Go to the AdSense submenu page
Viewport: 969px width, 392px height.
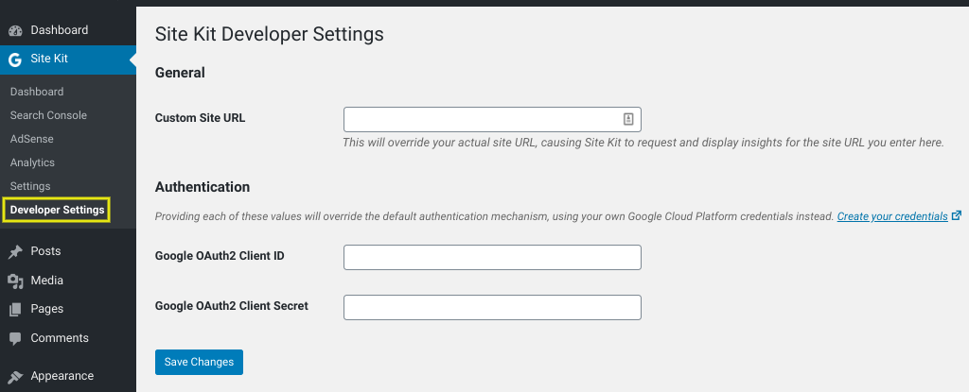point(32,139)
